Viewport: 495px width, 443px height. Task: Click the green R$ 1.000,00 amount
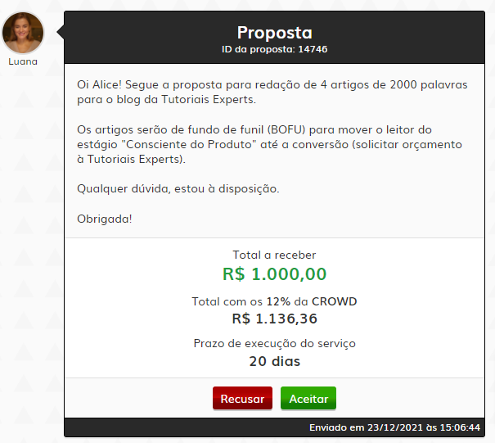[x=274, y=273]
